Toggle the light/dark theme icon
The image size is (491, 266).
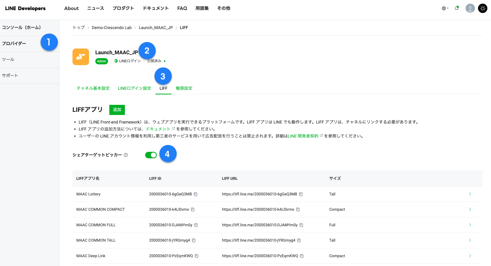point(483,8)
